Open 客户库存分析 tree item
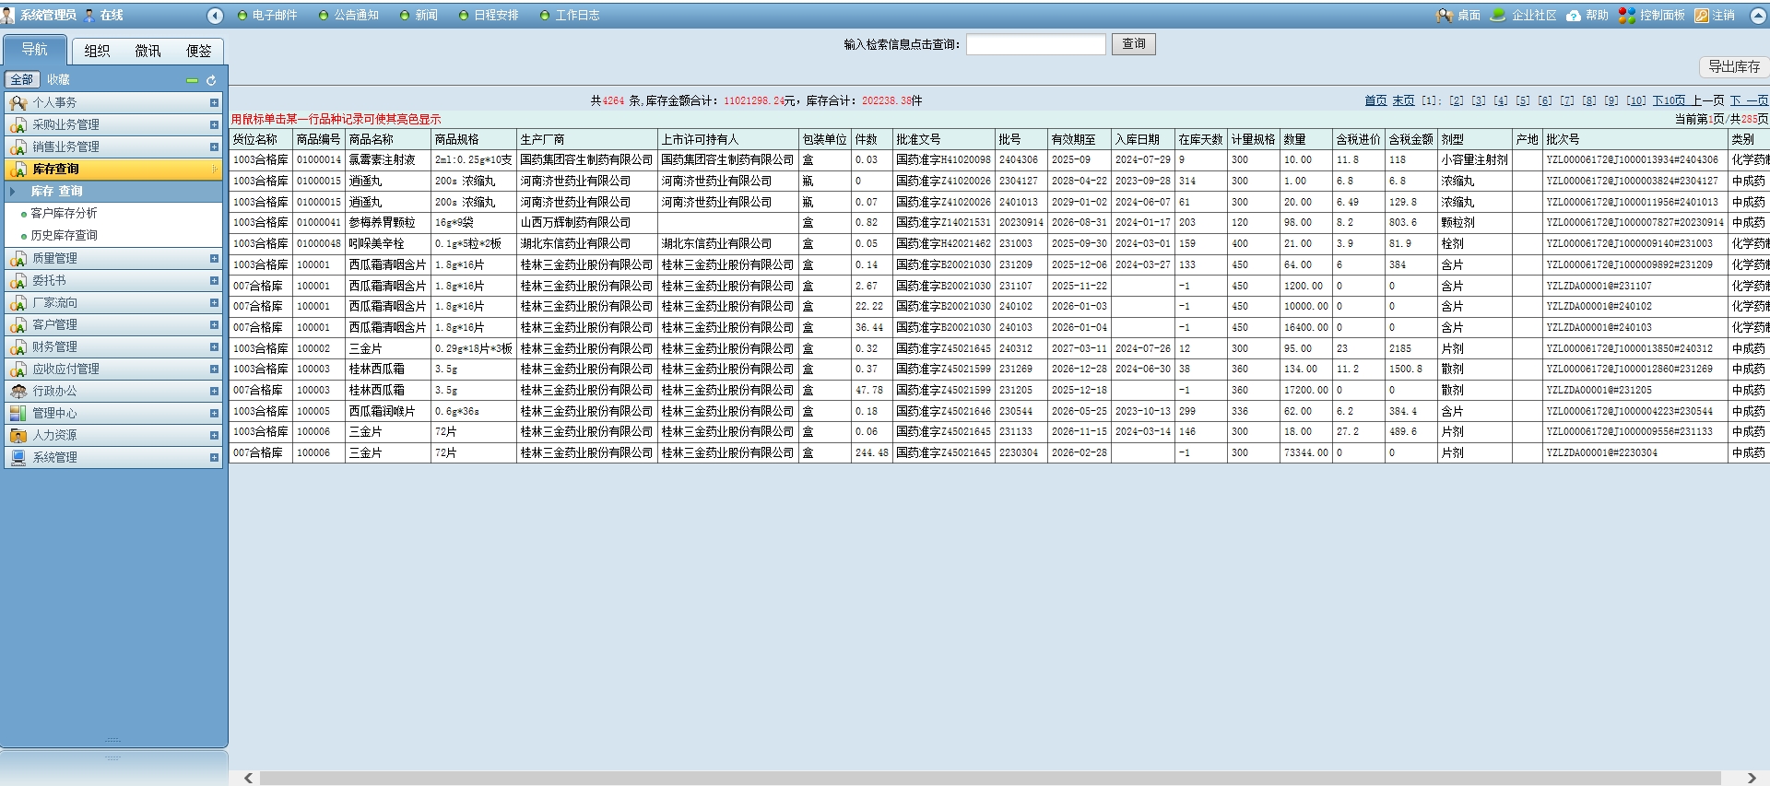The height and width of the screenshot is (786, 1770). point(64,213)
